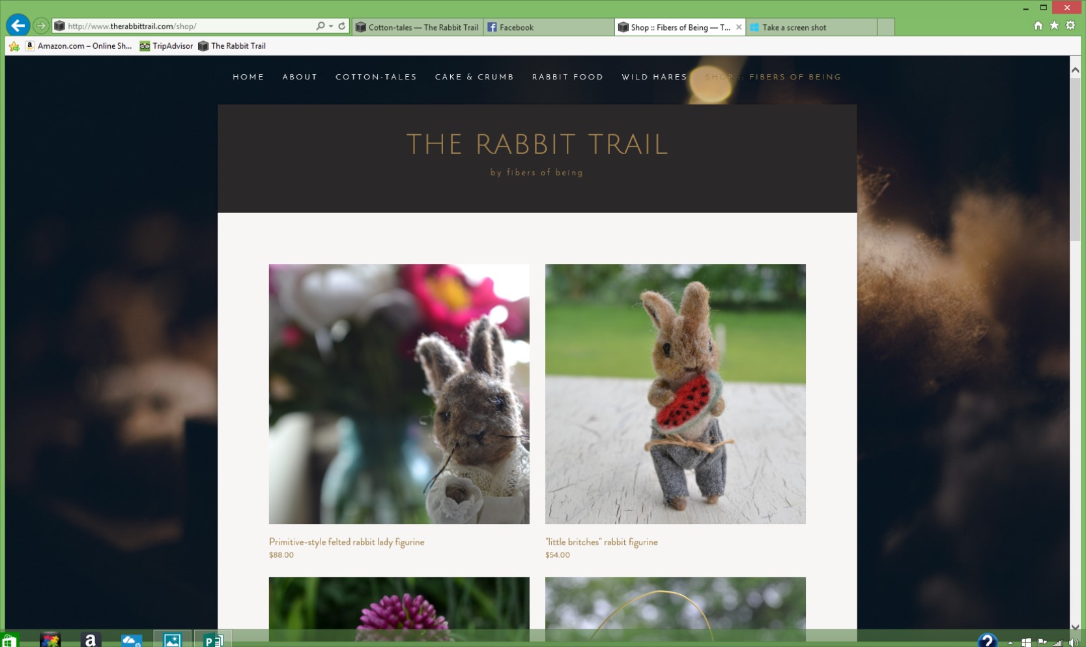This screenshot has height=647, width=1086.
Task: Open CAKE & CRUMB navigation item
Action: pos(474,77)
